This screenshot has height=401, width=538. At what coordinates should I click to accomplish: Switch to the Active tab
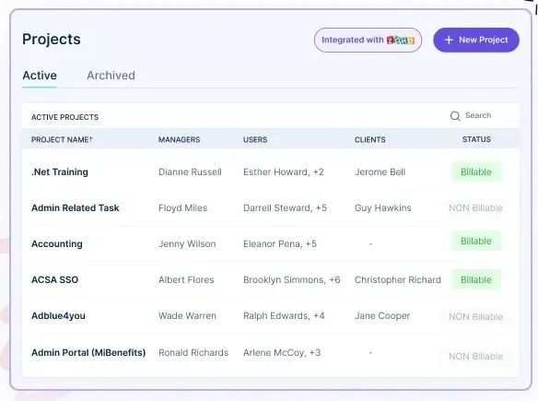point(40,76)
